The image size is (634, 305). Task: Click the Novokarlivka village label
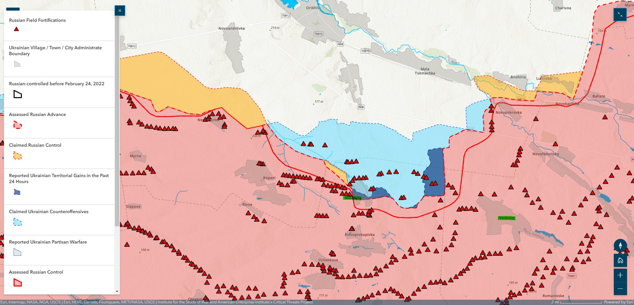click(567, 104)
